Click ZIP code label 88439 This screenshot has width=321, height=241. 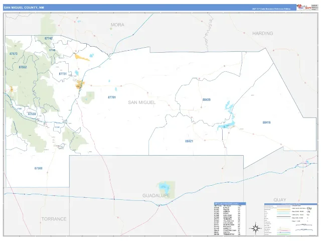pyautogui.click(x=206, y=99)
